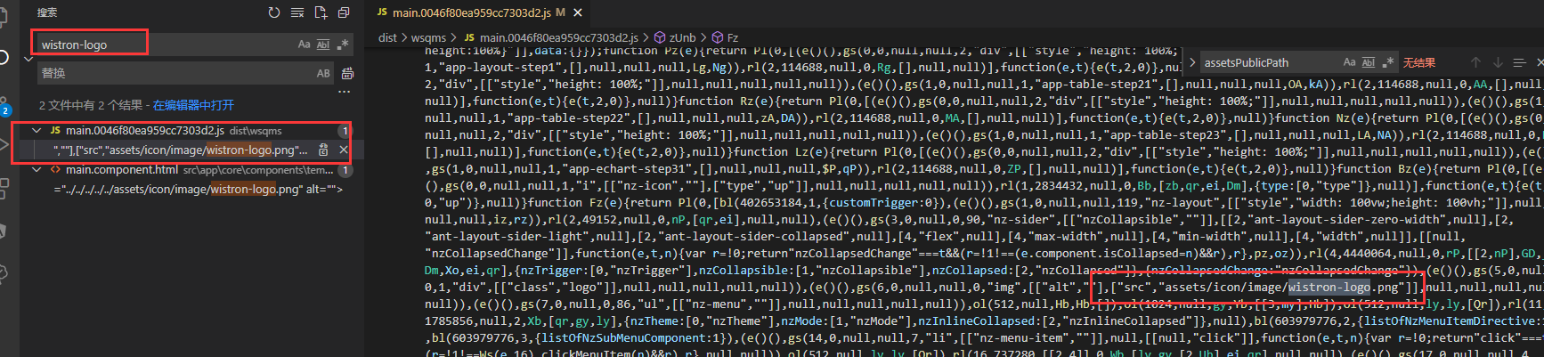Toggle regex mode in sidebar search
Viewport: 1544px width, 357px height.
tap(342, 44)
